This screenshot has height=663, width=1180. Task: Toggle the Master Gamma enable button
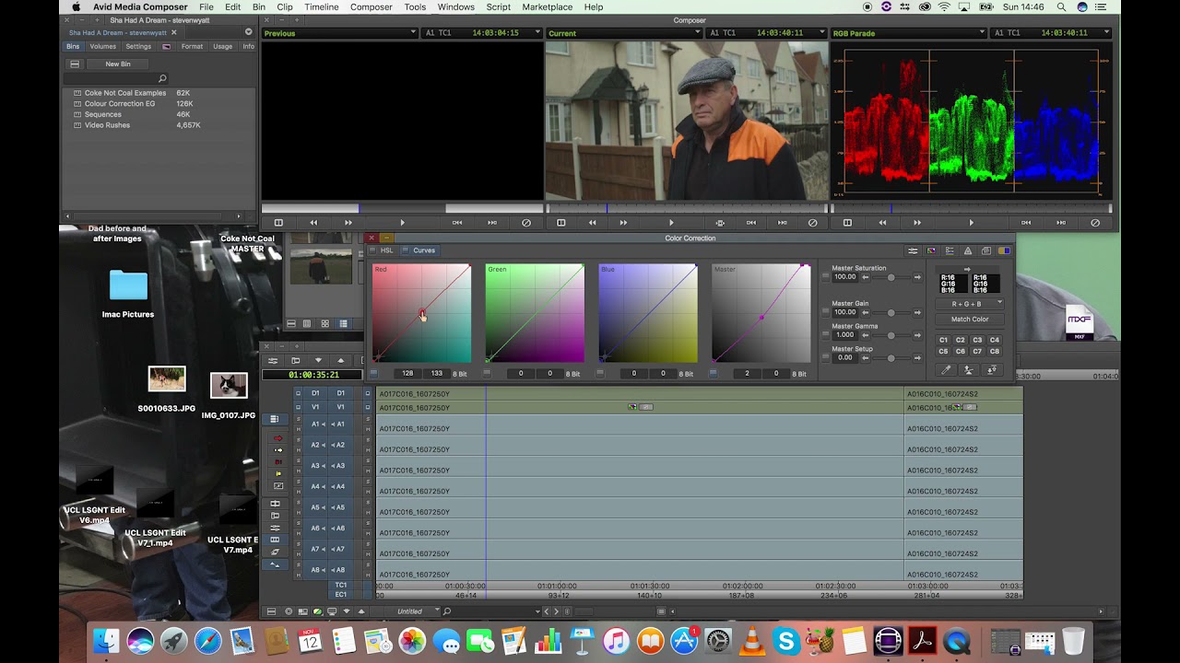[826, 335]
